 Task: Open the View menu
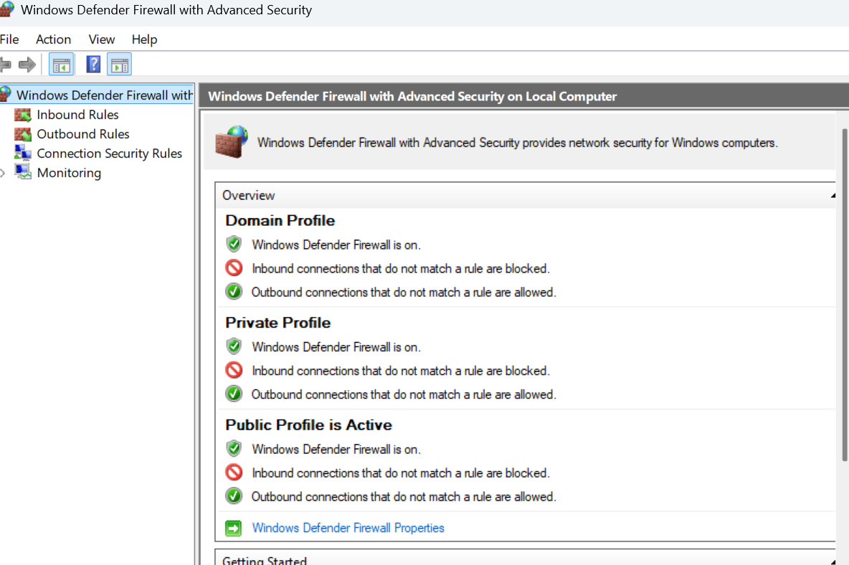point(102,39)
